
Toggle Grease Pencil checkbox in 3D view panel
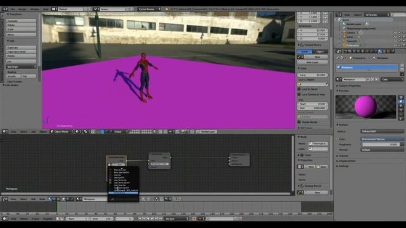pos(302,45)
